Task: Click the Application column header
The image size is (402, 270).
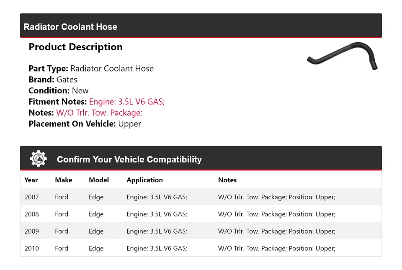Action: point(144,180)
